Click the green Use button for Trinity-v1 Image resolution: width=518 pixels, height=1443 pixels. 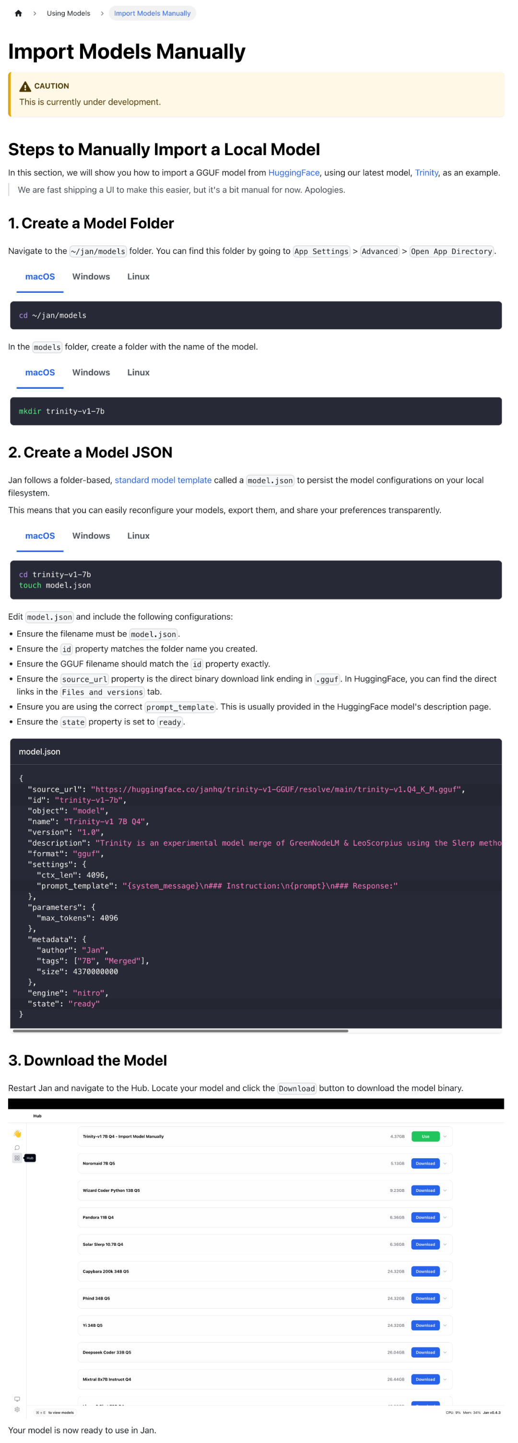[425, 1137]
